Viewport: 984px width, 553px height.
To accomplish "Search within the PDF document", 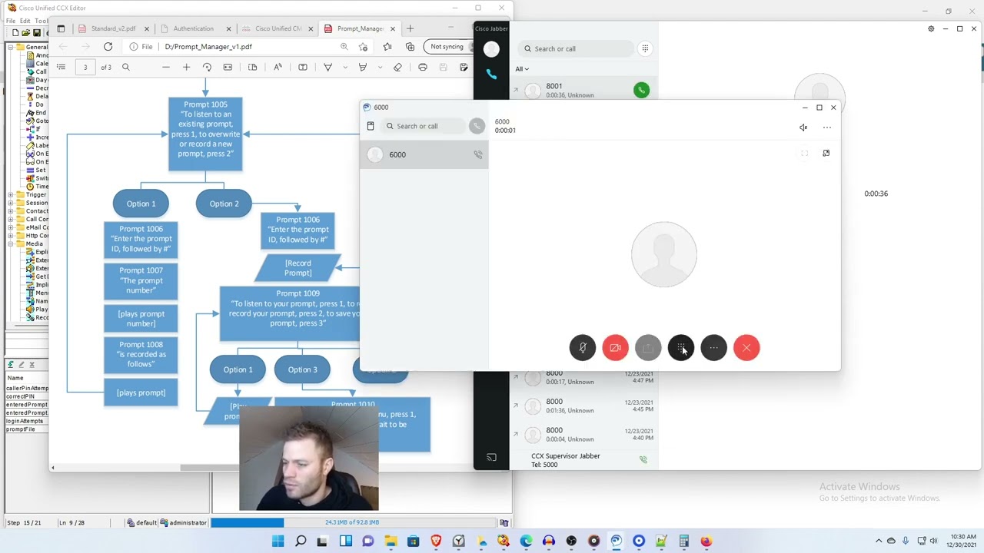I will (126, 68).
